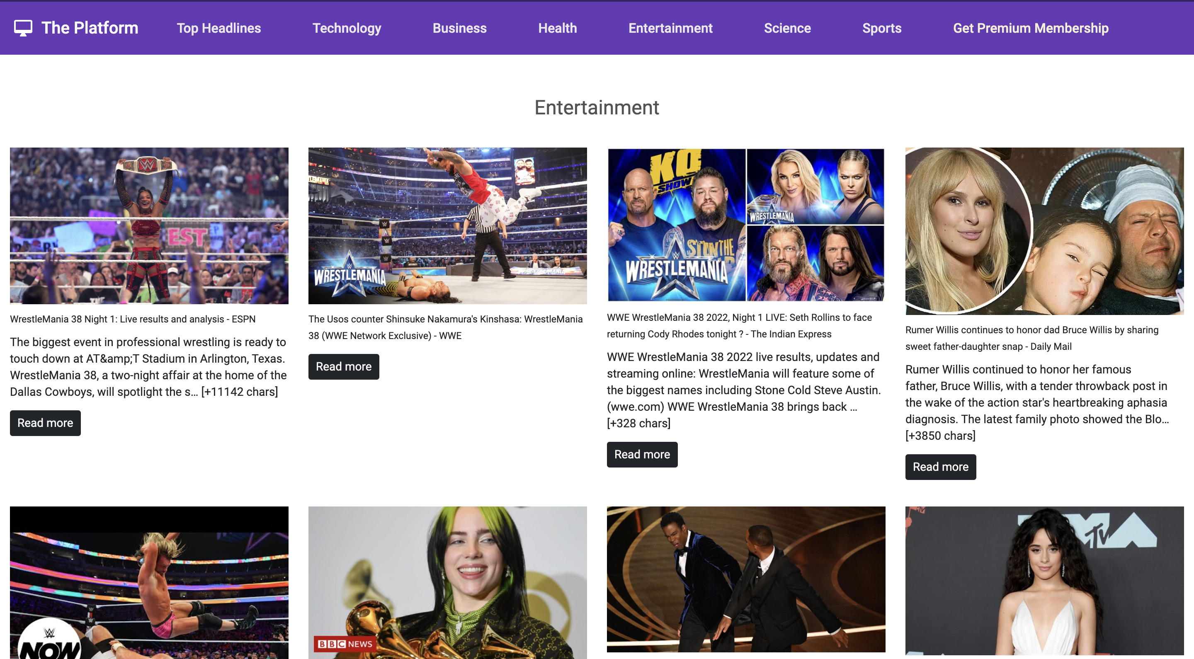This screenshot has height=659, width=1194.
Task: Click the KO Show WrestleMania collage image
Action: (x=746, y=225)
